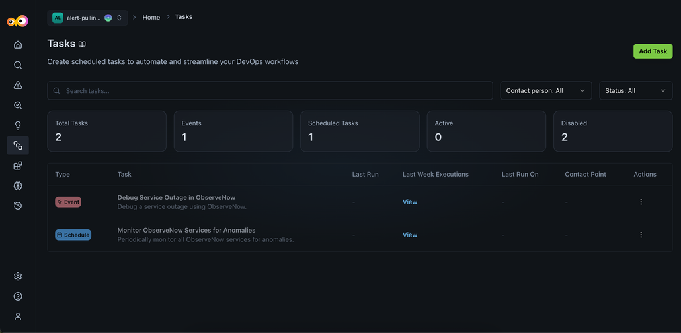Click the Search tasks input field

point(270,90)
